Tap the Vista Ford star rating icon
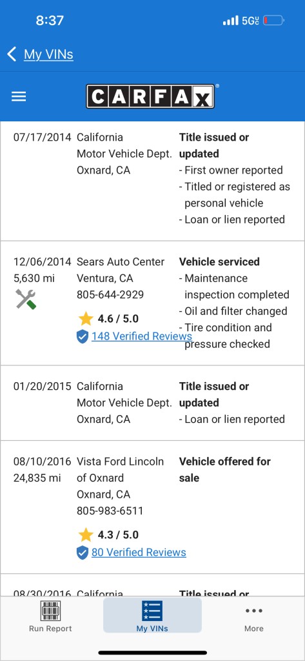Image resolution: width=305 pixels, height=661 pixels. click(x=86, y=535)
